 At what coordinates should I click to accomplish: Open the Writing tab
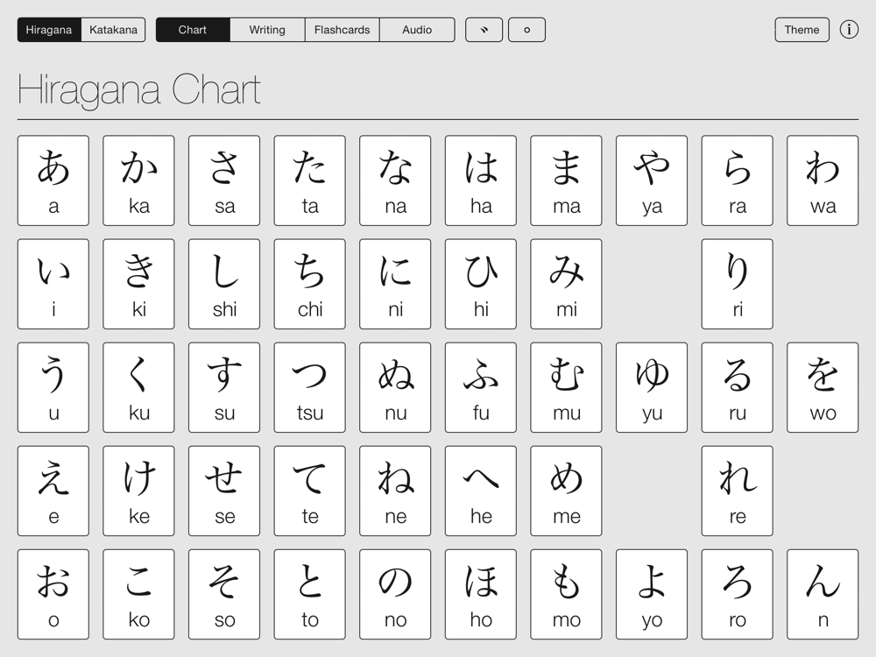[267, 30]
